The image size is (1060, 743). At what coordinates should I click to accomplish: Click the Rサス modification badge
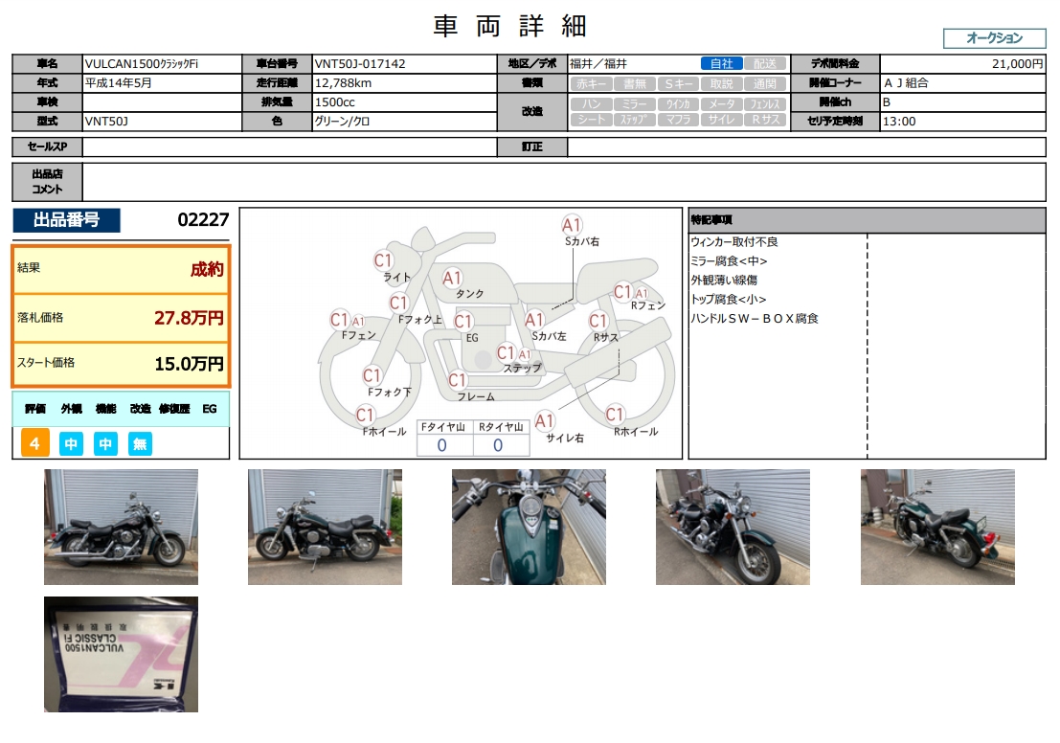click(765, 119)
